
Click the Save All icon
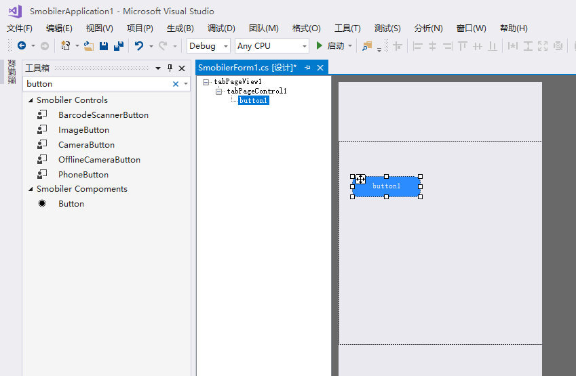pyautogui.click(x=119, y=46)
